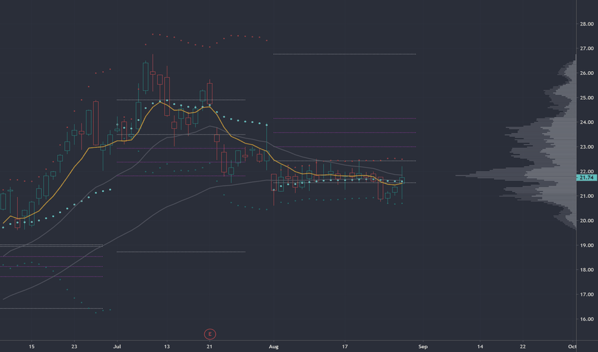
Task: Select the 18.00 price axis label
Action: pyautogui.click(x=586, y=270)
